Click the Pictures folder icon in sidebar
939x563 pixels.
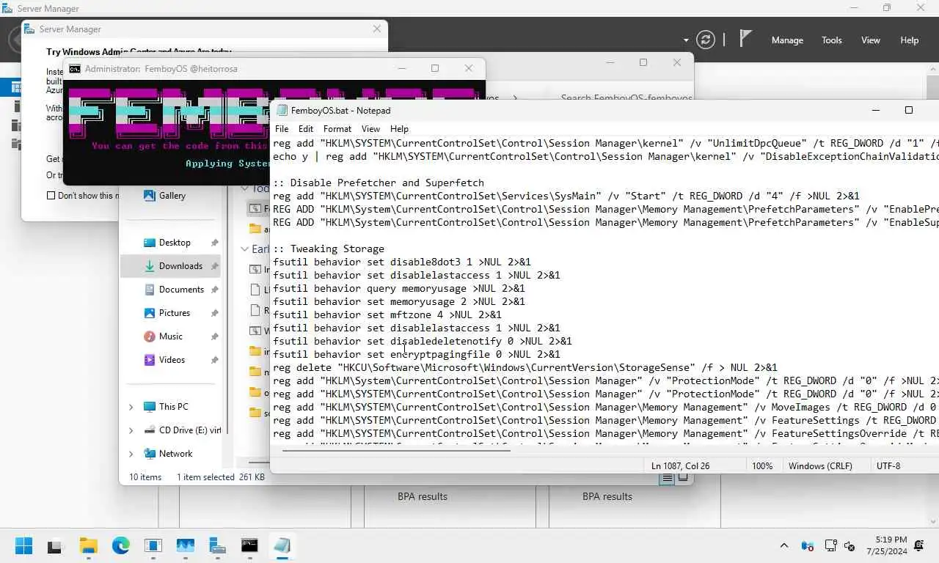tap(150, 313)
